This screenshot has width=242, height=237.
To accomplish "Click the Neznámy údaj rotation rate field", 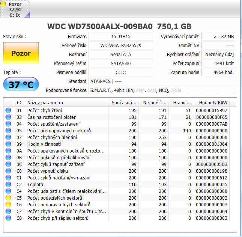I will pyautogui.click(x=218, y=54).
